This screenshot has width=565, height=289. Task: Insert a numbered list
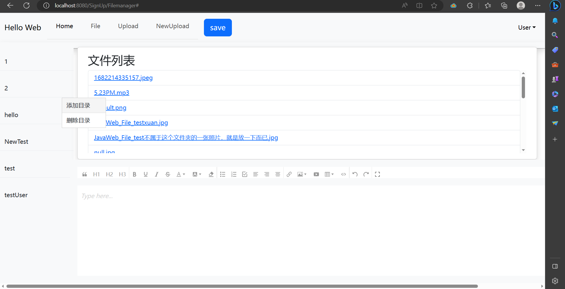[x=234, y=174]
